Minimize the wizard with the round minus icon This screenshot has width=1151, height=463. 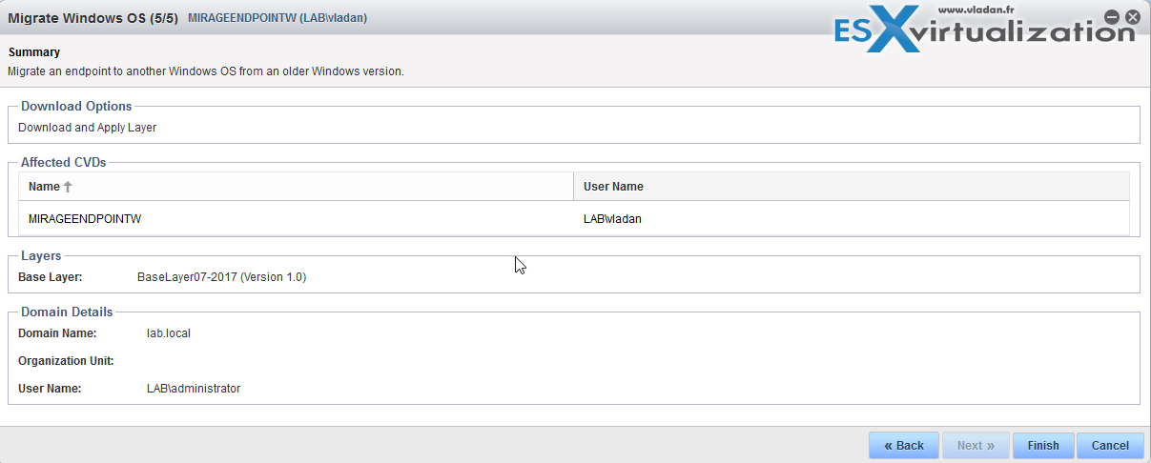tap(1112, 17)
